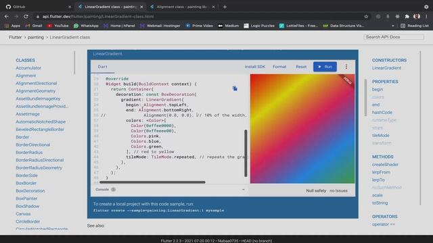The height and width of the screenshot is (243, 433).
Task: Open the DartPad three-dot options menu
Action: pos(346,67)
